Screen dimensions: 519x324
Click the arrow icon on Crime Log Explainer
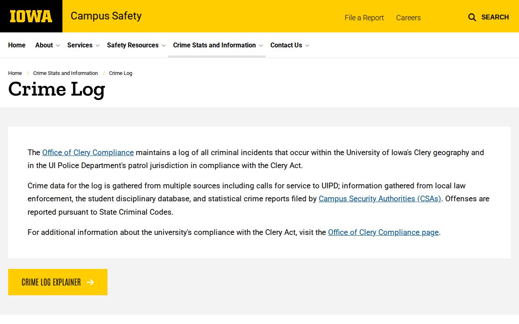tap(90, 282)
